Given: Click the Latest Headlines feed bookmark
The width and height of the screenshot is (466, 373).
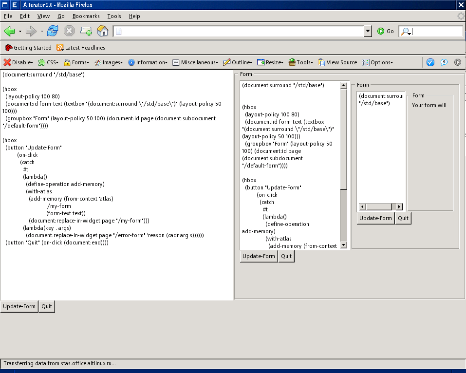Looking at the screenshot, I should [81, 48].
